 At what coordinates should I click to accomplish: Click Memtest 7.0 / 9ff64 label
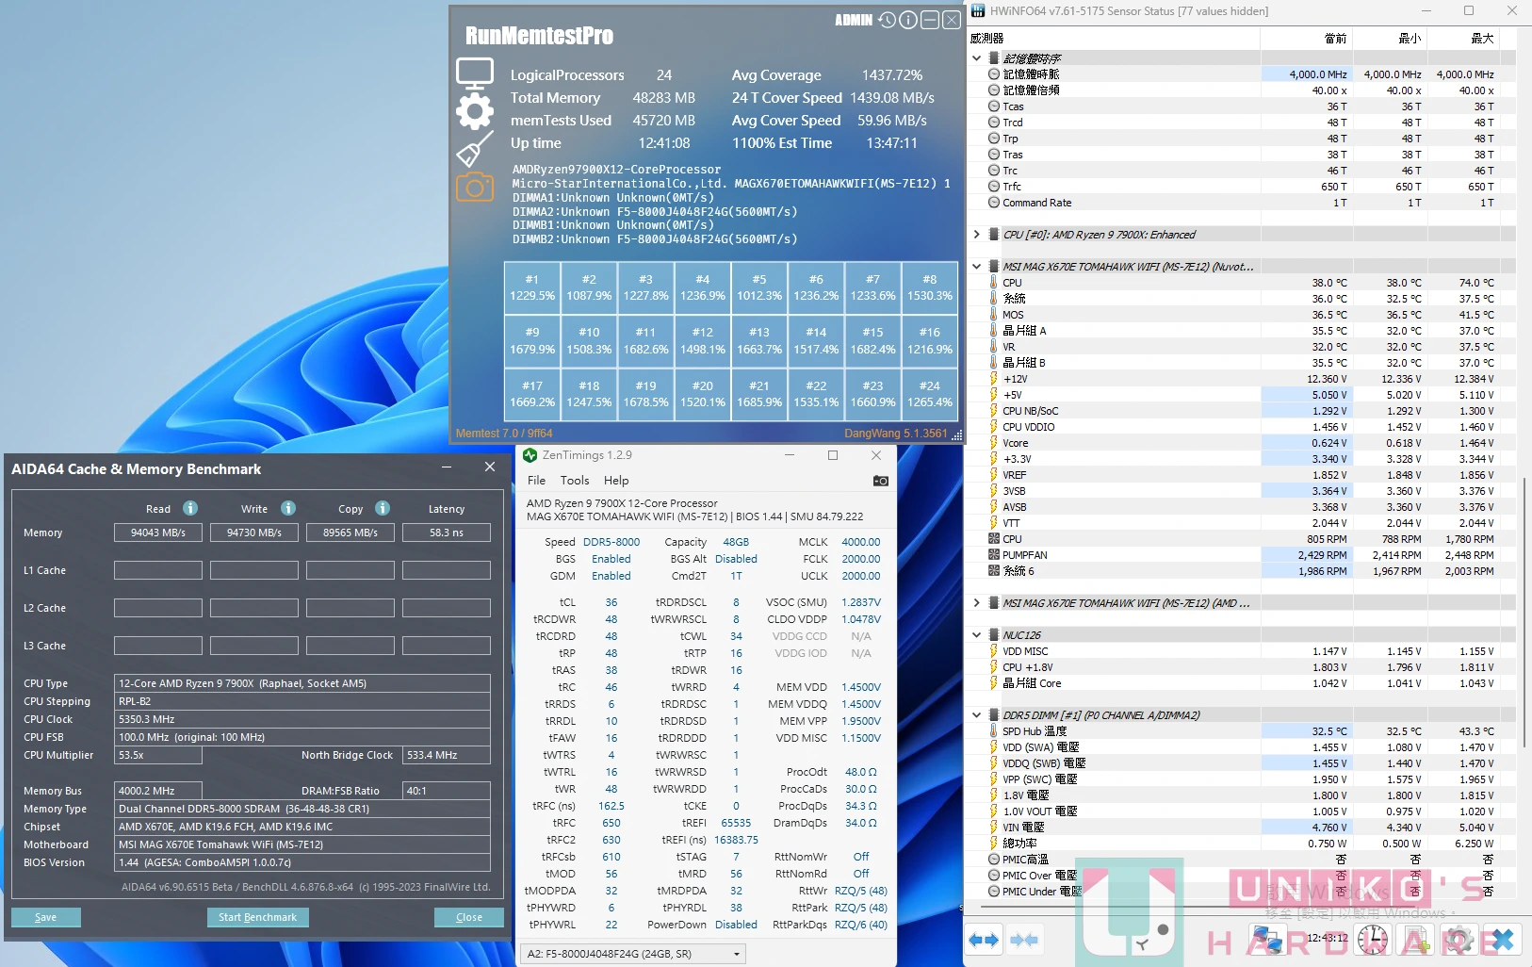point(504,434)
